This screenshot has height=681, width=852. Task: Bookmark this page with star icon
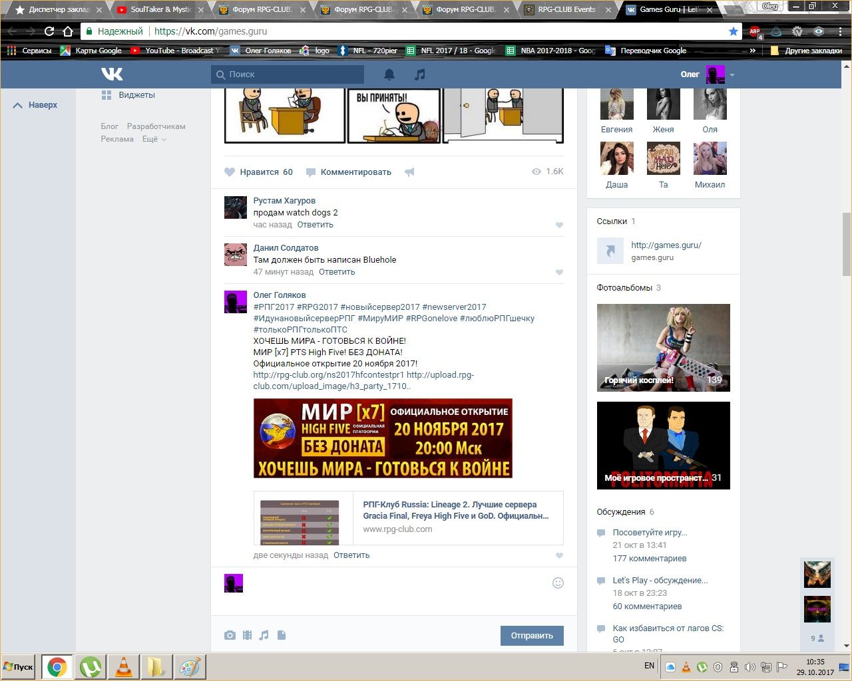coord(733,31)
